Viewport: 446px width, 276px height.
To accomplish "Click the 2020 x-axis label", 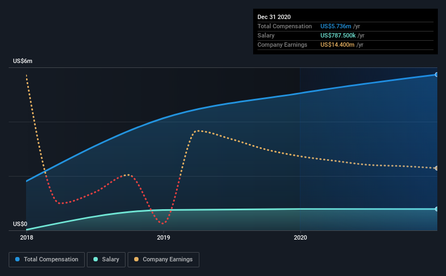I will [300, 237].
